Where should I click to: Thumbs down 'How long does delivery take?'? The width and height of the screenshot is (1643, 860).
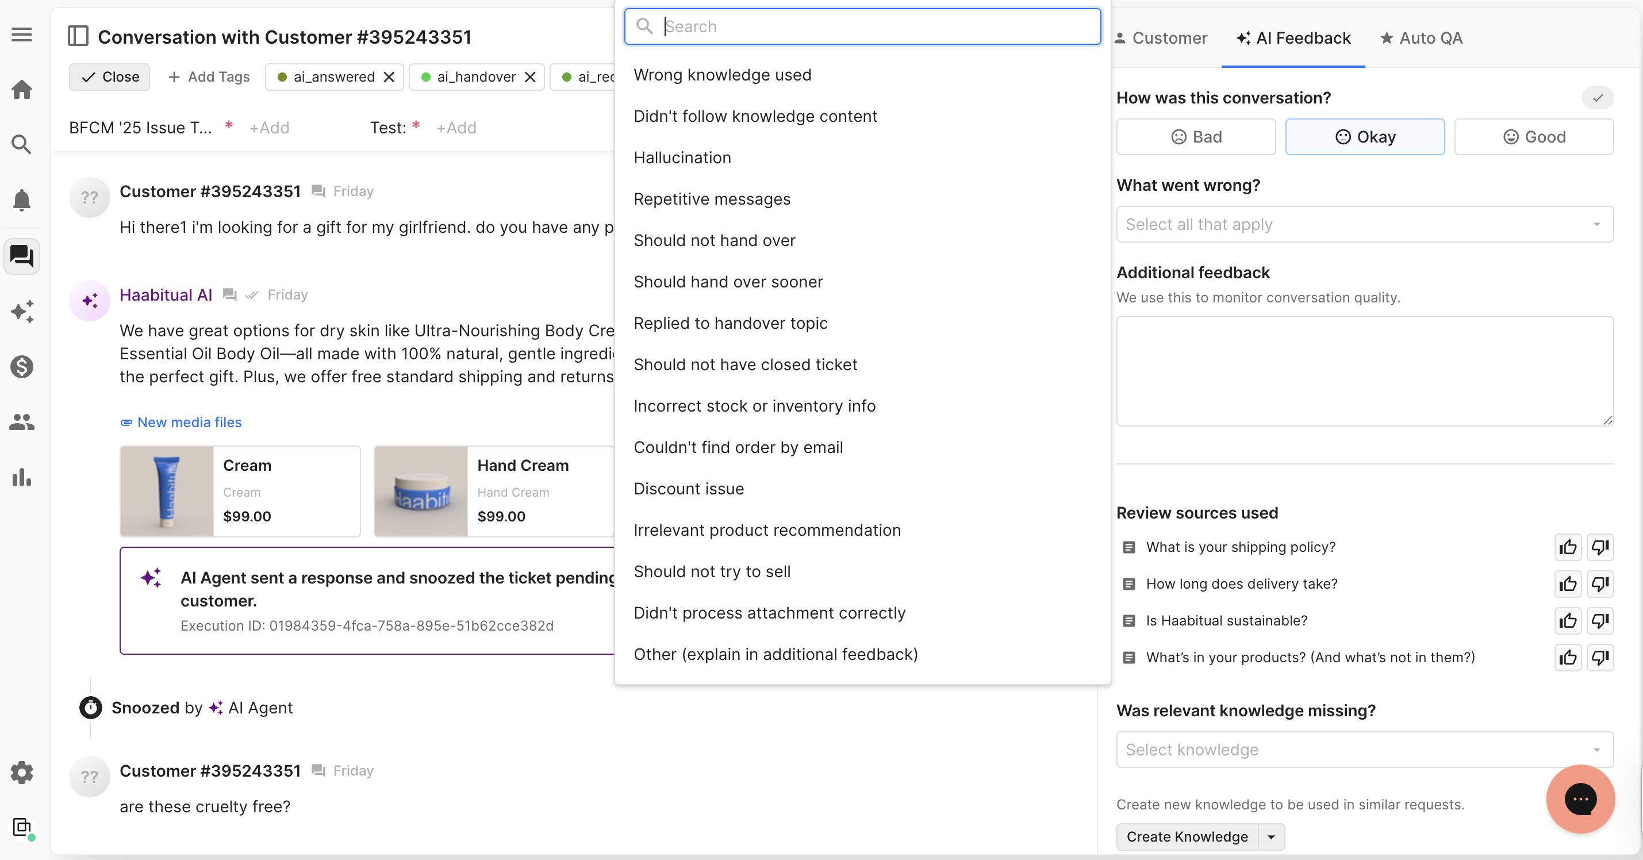pyautogui.click(x=1600, y=583)
